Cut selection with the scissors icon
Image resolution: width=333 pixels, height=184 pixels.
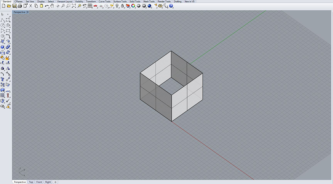[31, 6]
